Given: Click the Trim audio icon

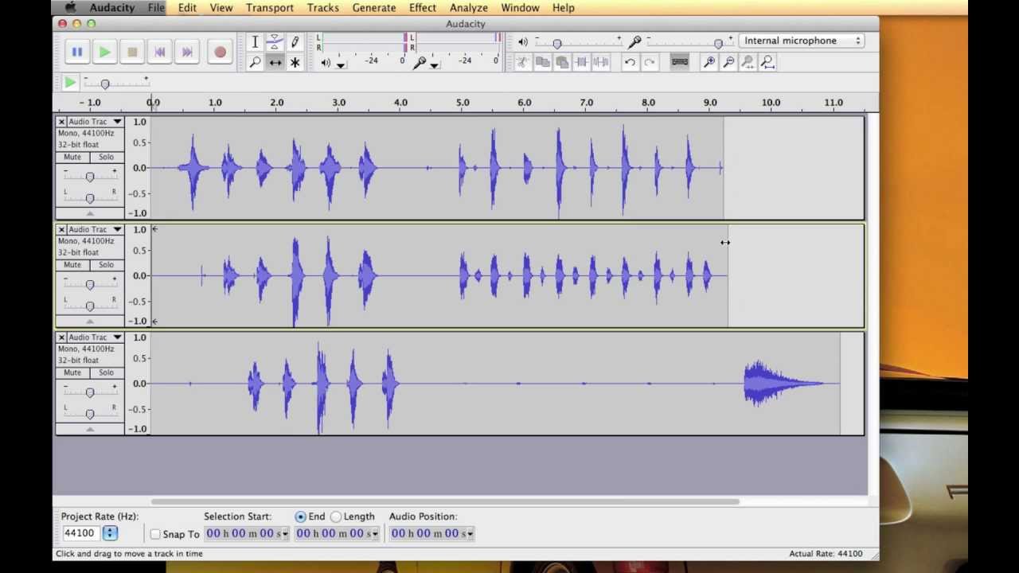Looking at the screenshot, I should (582, 62).
